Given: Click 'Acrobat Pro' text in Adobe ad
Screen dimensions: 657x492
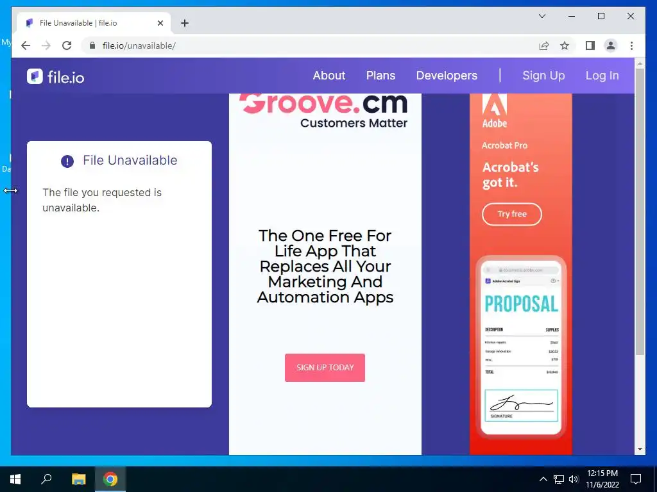Looking at the screenshot, I should click(504, 145).
